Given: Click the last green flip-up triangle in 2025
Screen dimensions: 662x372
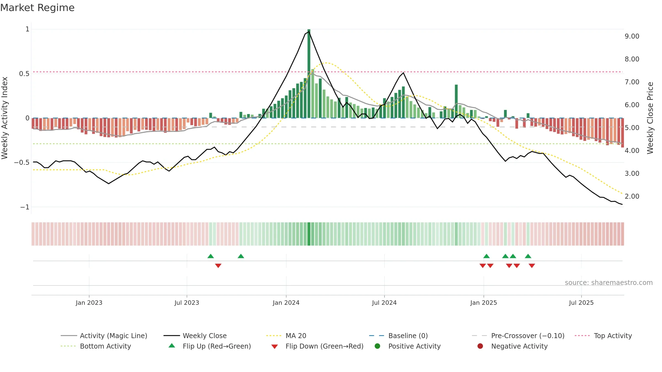Looking at the screenshot, I should 528,256.
